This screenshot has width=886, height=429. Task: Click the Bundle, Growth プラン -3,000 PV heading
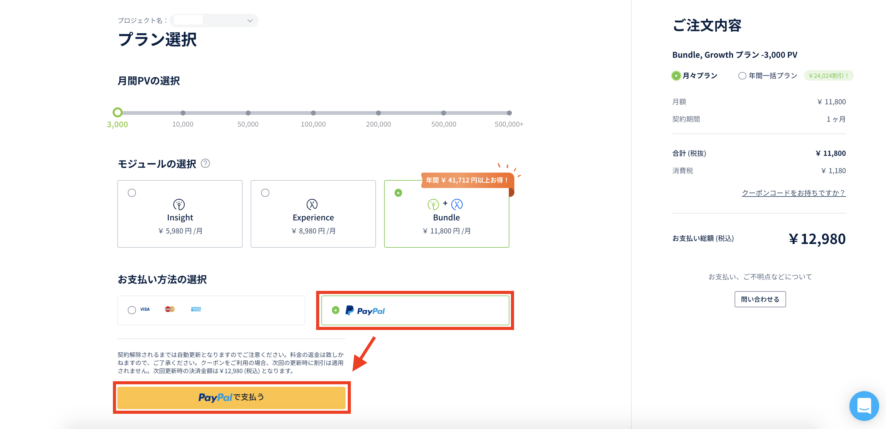point(735,55)
